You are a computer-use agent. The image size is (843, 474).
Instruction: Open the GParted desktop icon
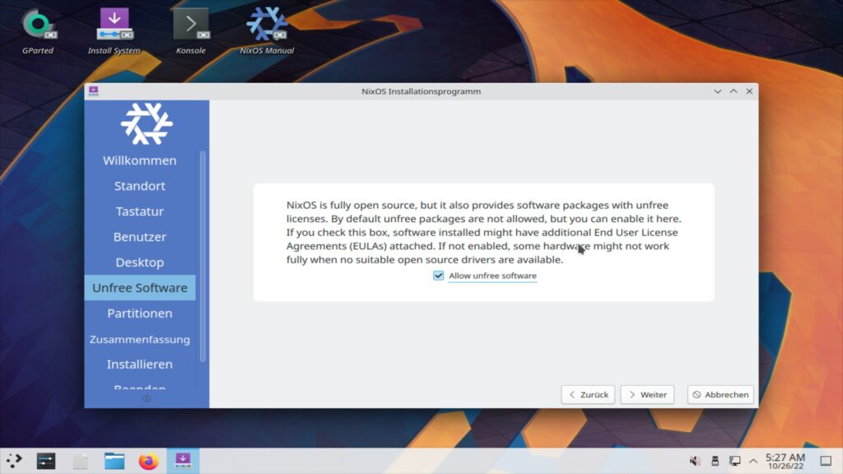coord(38,31)
